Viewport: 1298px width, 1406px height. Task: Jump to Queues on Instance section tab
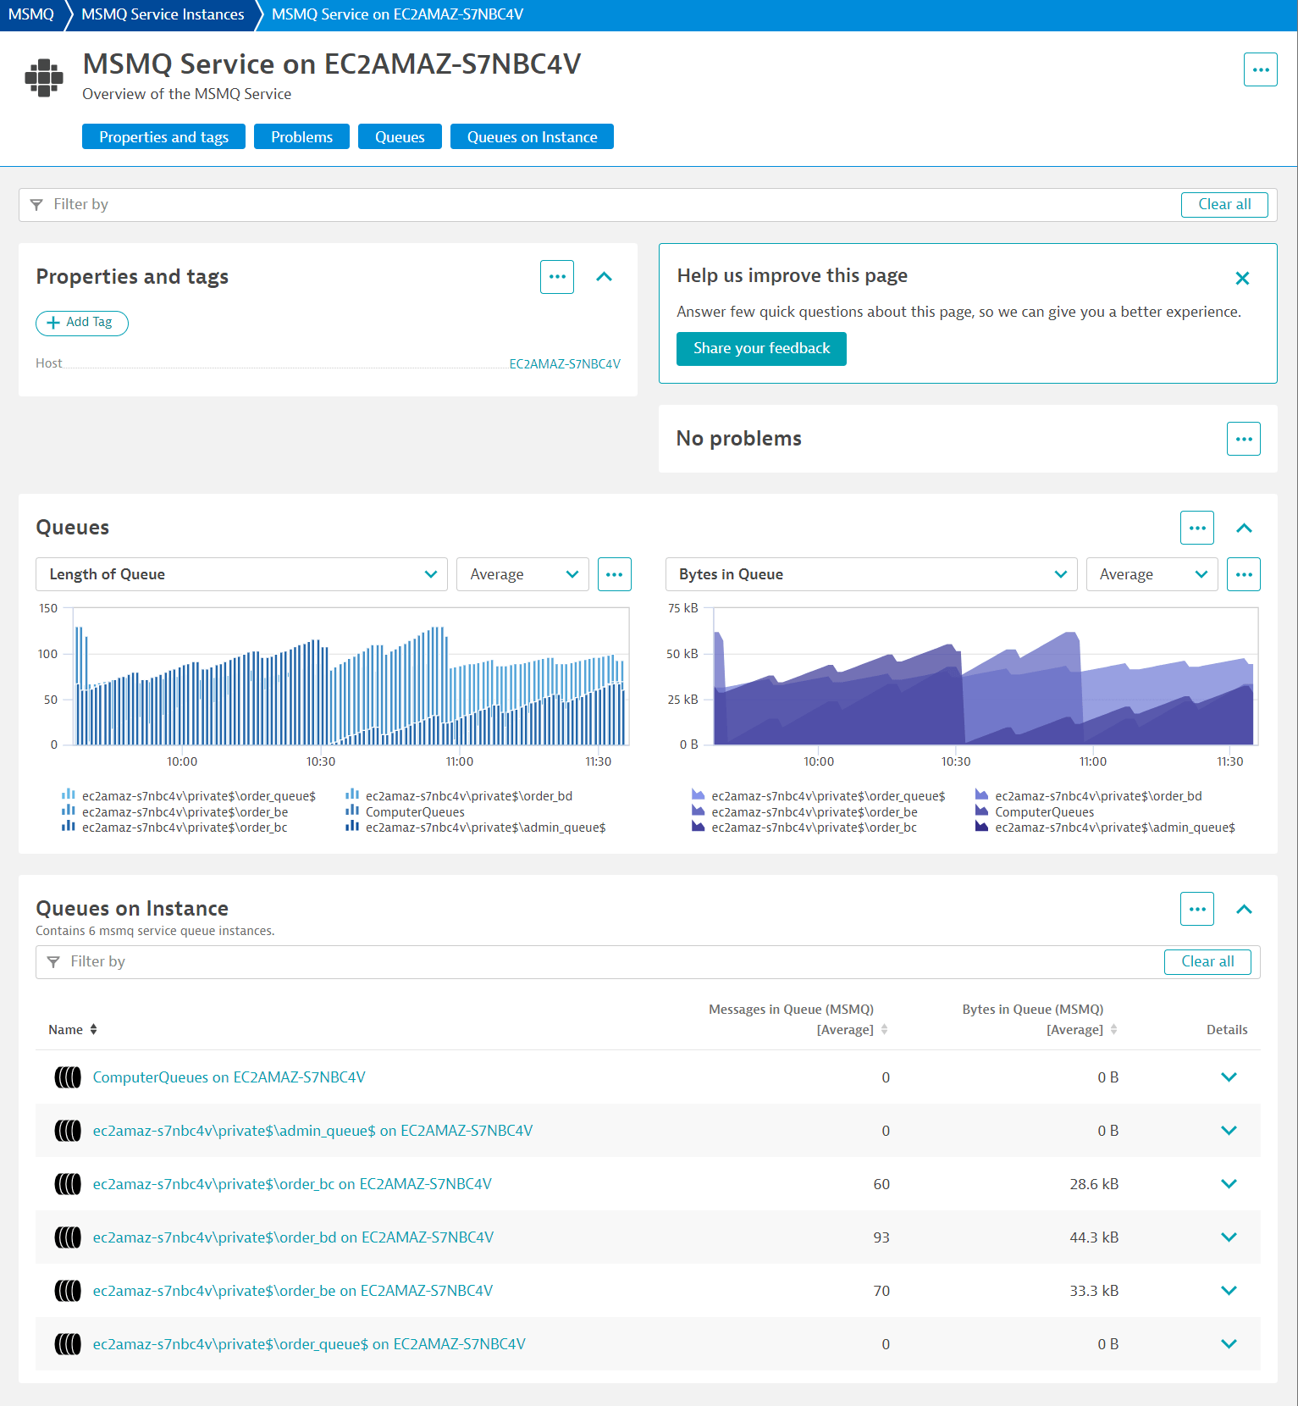[532, 136]
